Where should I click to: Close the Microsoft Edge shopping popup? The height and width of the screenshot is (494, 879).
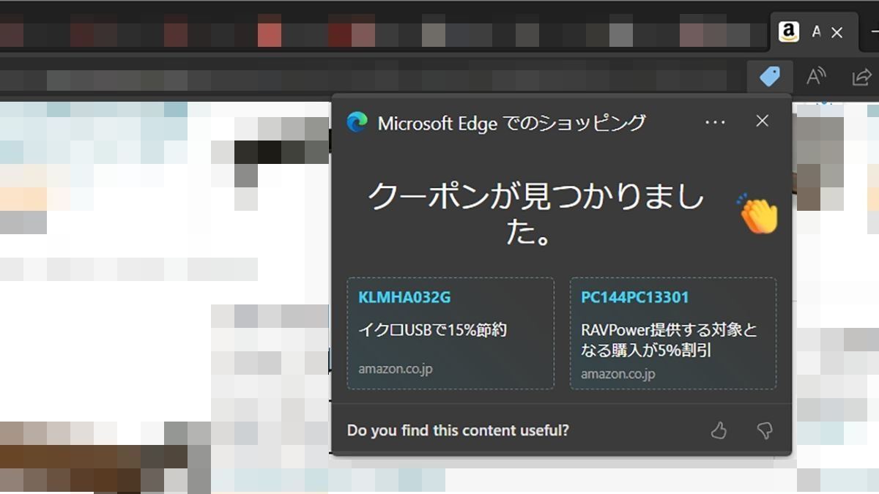(762, 121)
